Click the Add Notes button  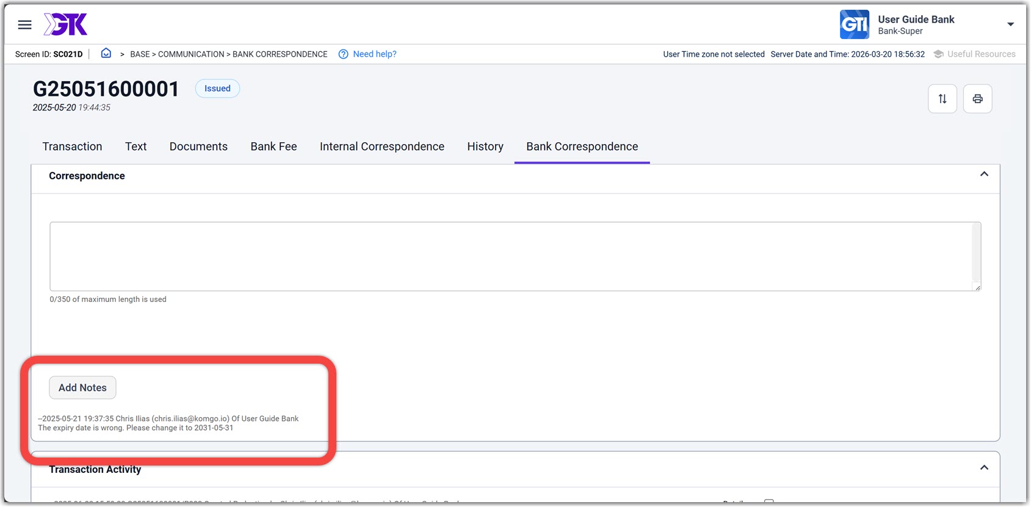(x=82, y=387)
